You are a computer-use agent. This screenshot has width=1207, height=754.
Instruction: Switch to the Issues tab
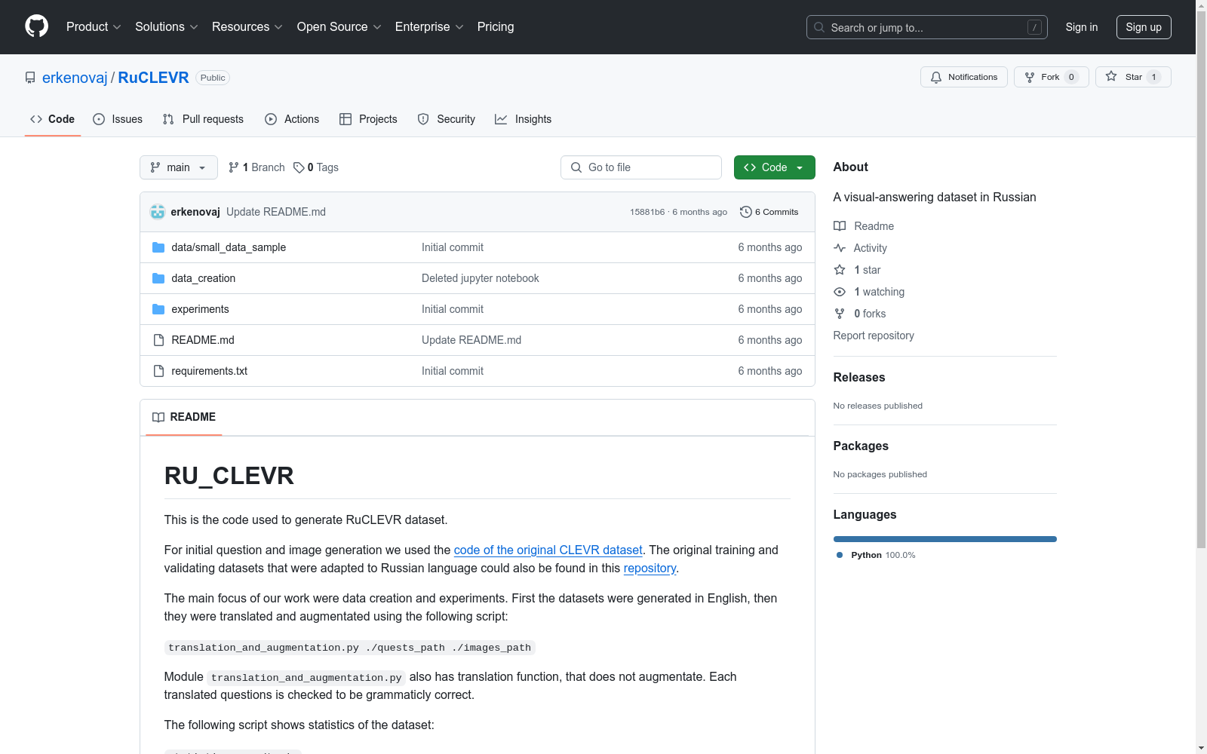[x=118, y=119]
